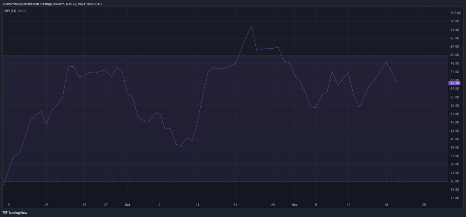The image size is (466, 217).
Task: Select the 20.00 oversold level label
Action: (456, 181)
